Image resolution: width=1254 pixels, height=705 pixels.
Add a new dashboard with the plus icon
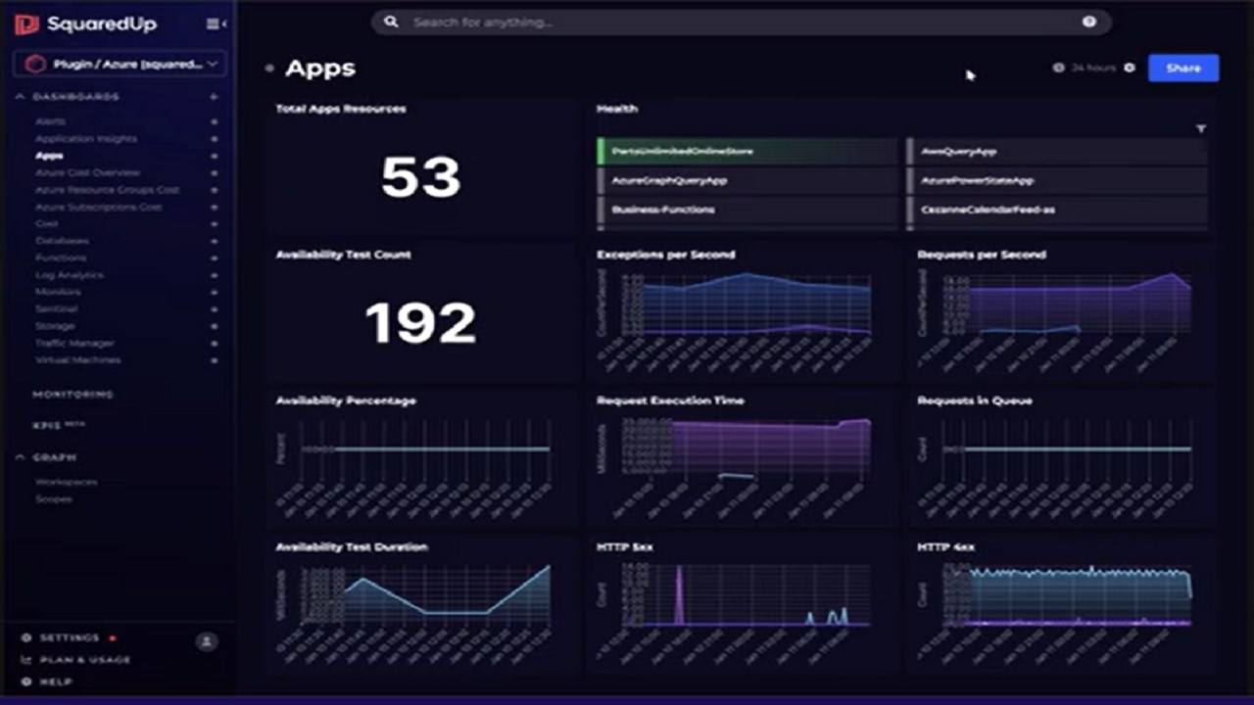pos(214,97)
